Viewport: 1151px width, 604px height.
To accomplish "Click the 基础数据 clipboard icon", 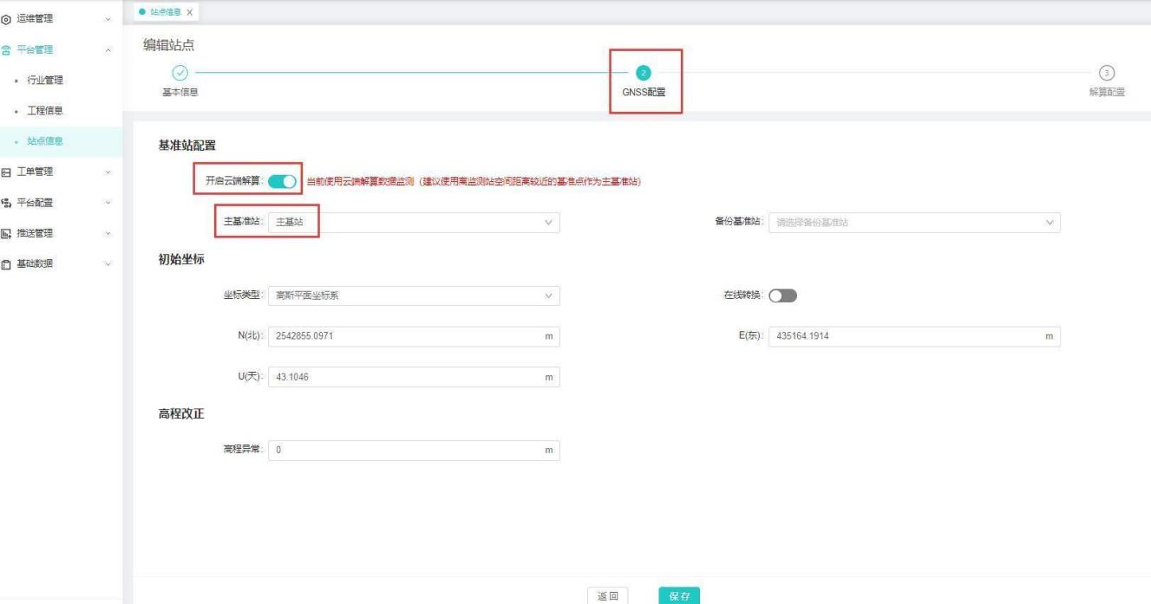I will 7,263.
